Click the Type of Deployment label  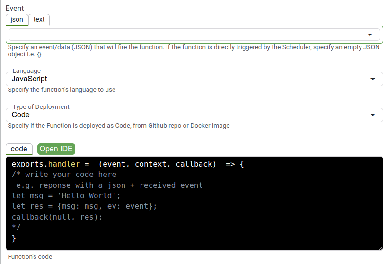(x=41, y=107)
